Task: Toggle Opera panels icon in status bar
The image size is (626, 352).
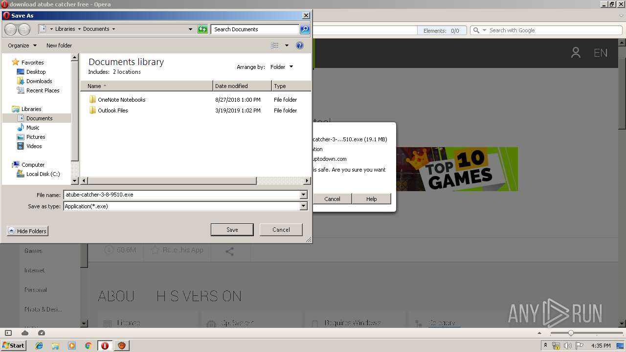Action: (x=8, y=333)
